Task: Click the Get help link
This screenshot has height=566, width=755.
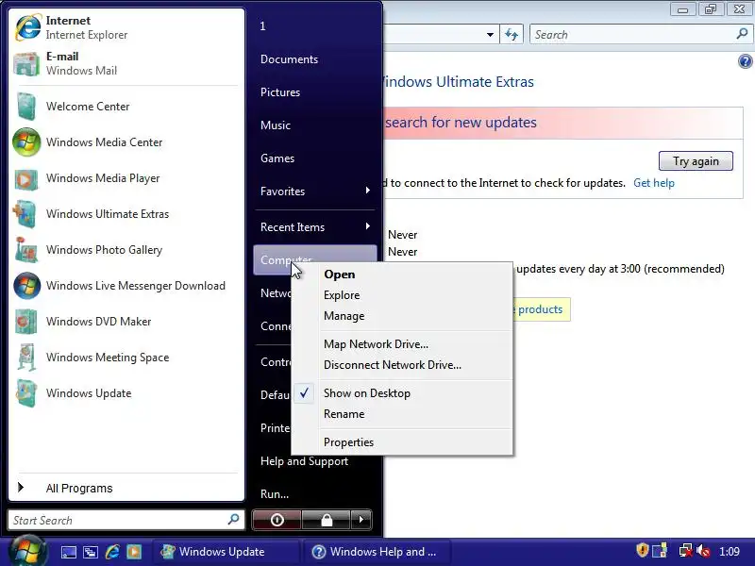Action: coord(653,183)
